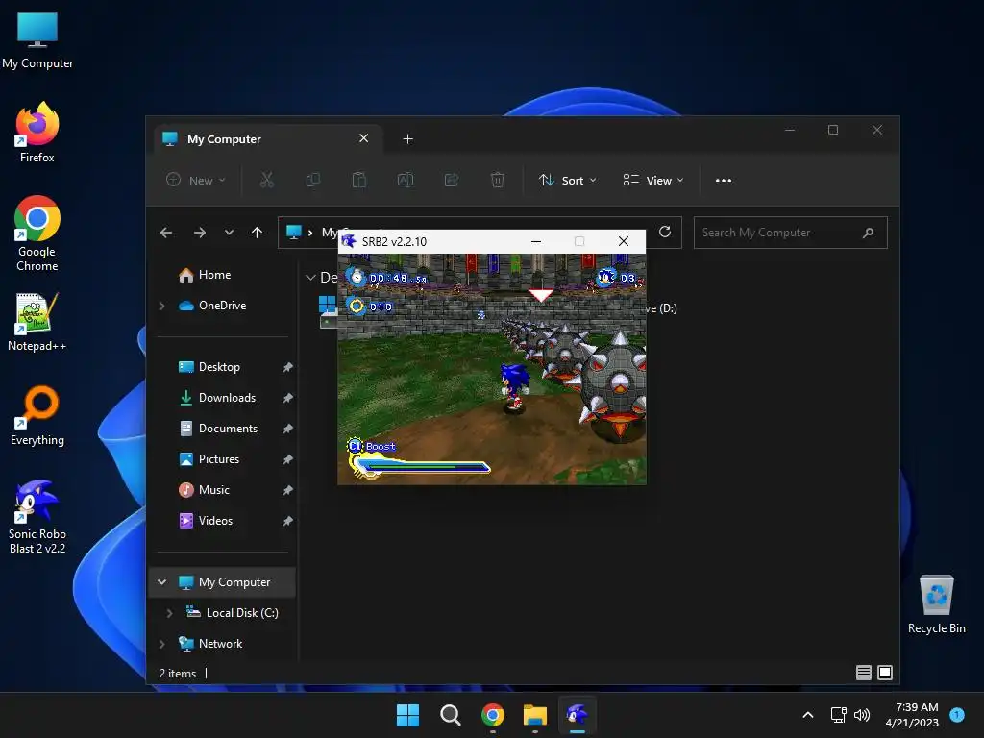Viewport: 984px width, 738px height.
Task: Click the search magnifier in Explorer search box
Action: (x=868, y=233)
